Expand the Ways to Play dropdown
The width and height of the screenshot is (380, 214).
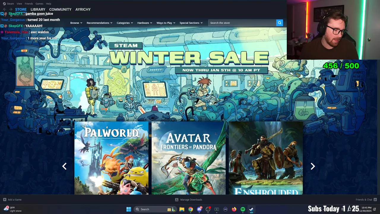tap(166, 23)
